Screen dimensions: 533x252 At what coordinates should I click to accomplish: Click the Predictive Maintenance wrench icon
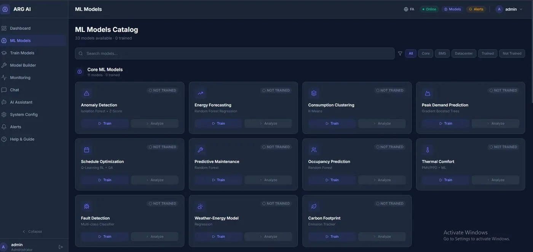(200, 150)
